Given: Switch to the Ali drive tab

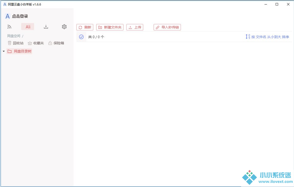Looking at the screenshot, I should point(28,27).
